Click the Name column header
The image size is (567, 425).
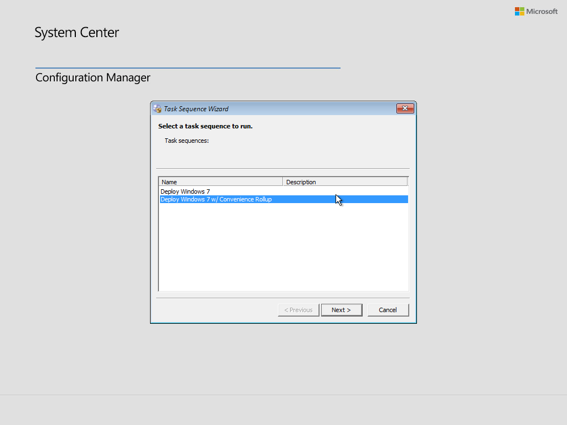coord(220,182)
